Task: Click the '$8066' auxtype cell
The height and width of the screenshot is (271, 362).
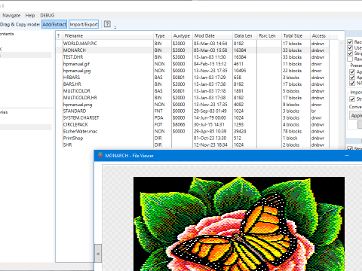Action: point(179,124)
